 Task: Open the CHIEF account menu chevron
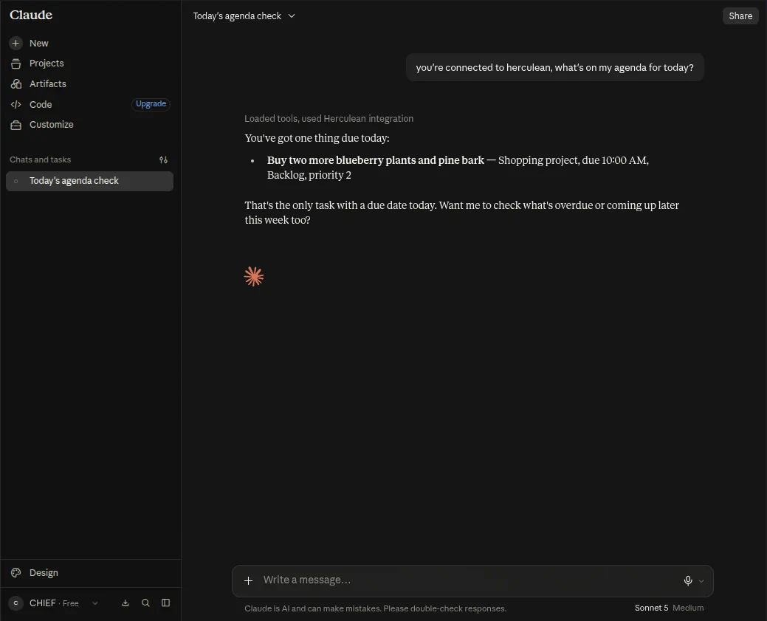pos(95,603)
